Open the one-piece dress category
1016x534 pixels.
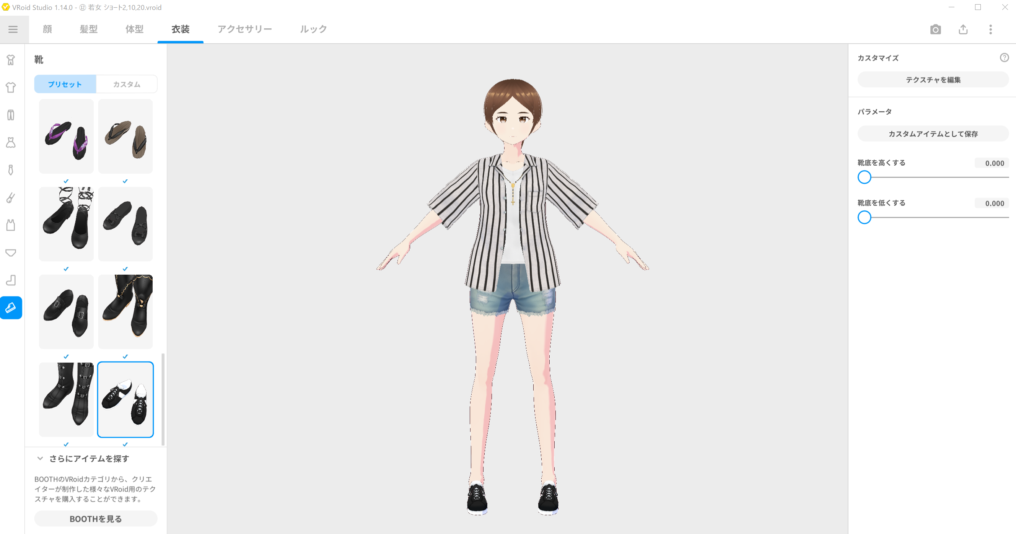pyautogui.click(x=11, y=142)
